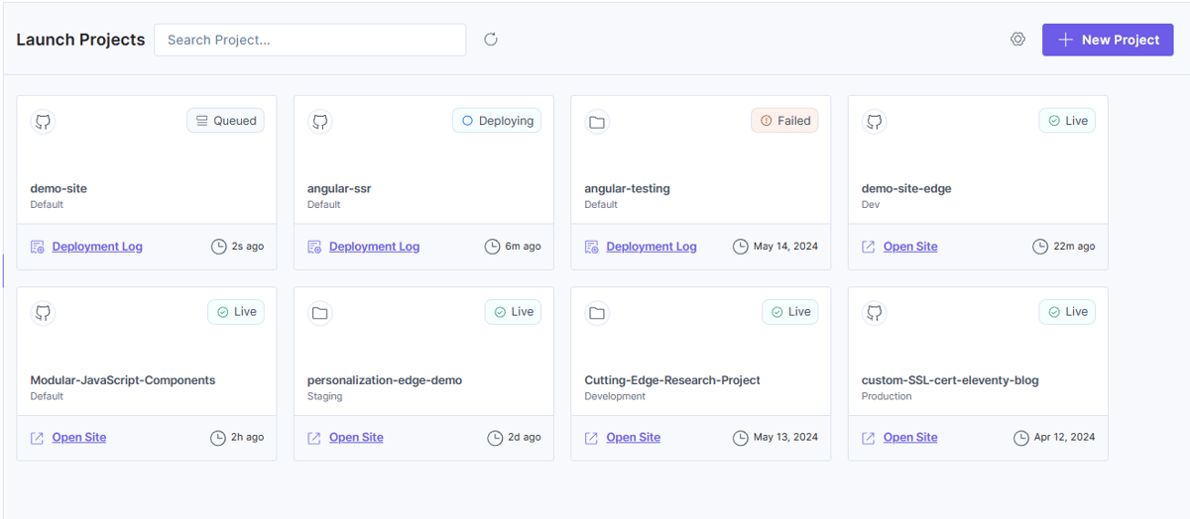The width and height of the screenshot is (1190, 519).
Task: Click external link icon on Modular-JavaScript-Components card
Action: (38, 438)
